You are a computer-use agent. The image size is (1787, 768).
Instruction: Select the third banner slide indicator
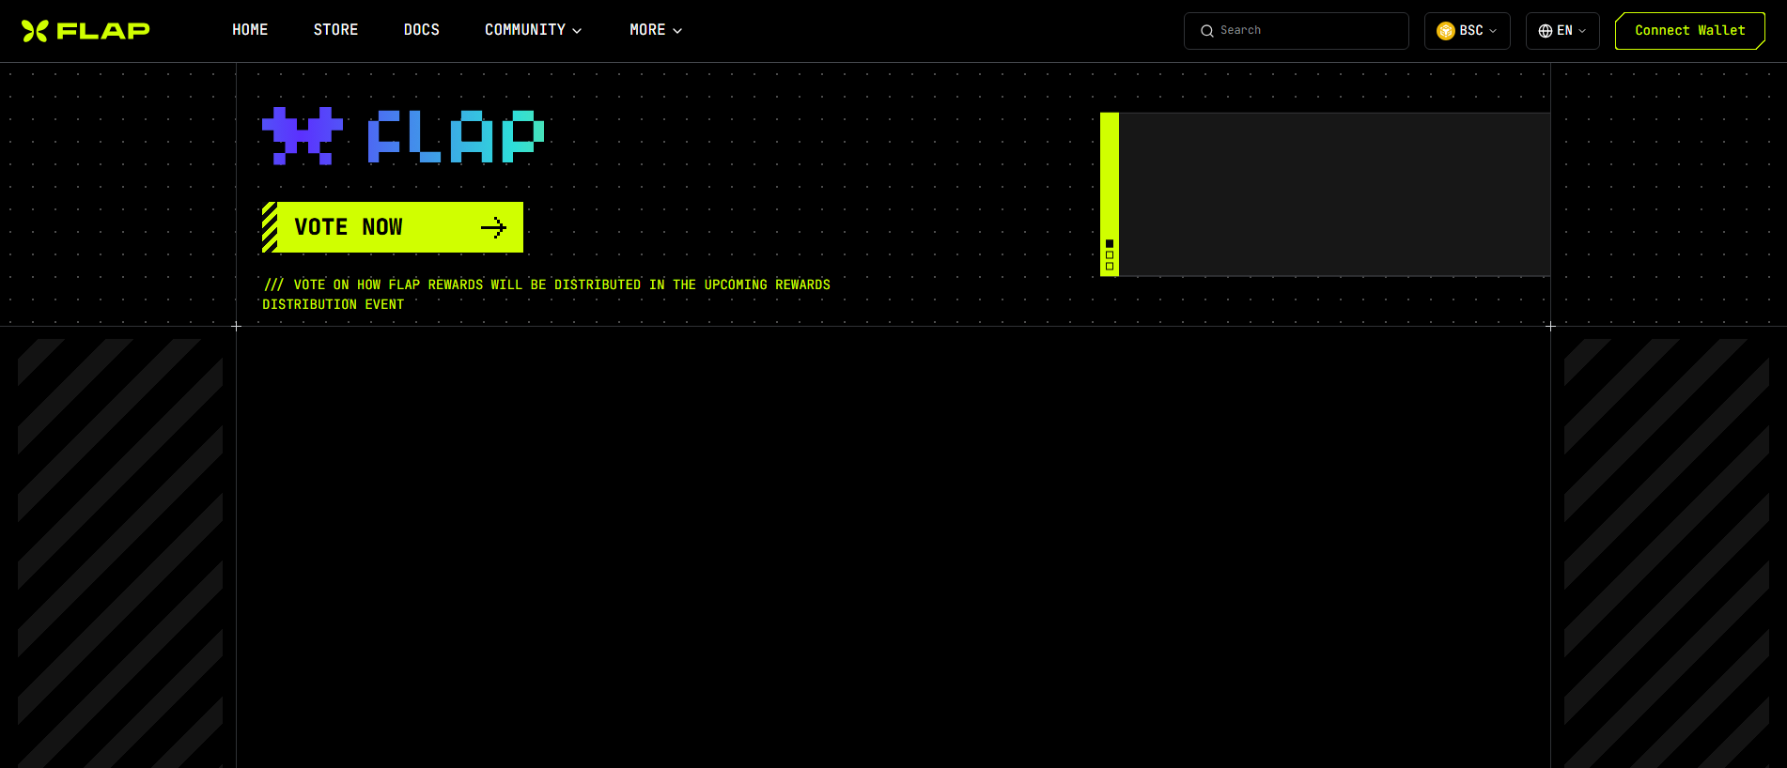click(x=1110, y=267)
